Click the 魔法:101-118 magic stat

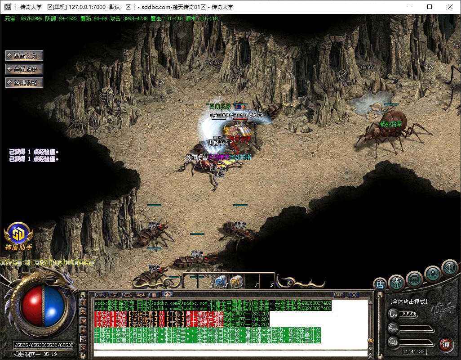coord(166,18)
